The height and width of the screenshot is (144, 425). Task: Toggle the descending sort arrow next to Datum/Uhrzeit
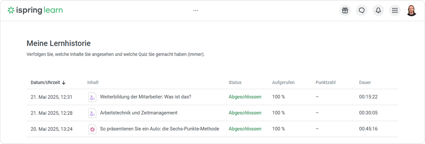click(x=64, y=83)
